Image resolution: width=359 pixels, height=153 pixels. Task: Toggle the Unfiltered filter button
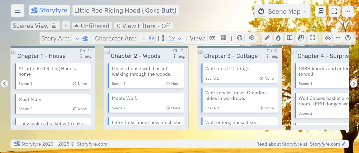coord(92,26)
